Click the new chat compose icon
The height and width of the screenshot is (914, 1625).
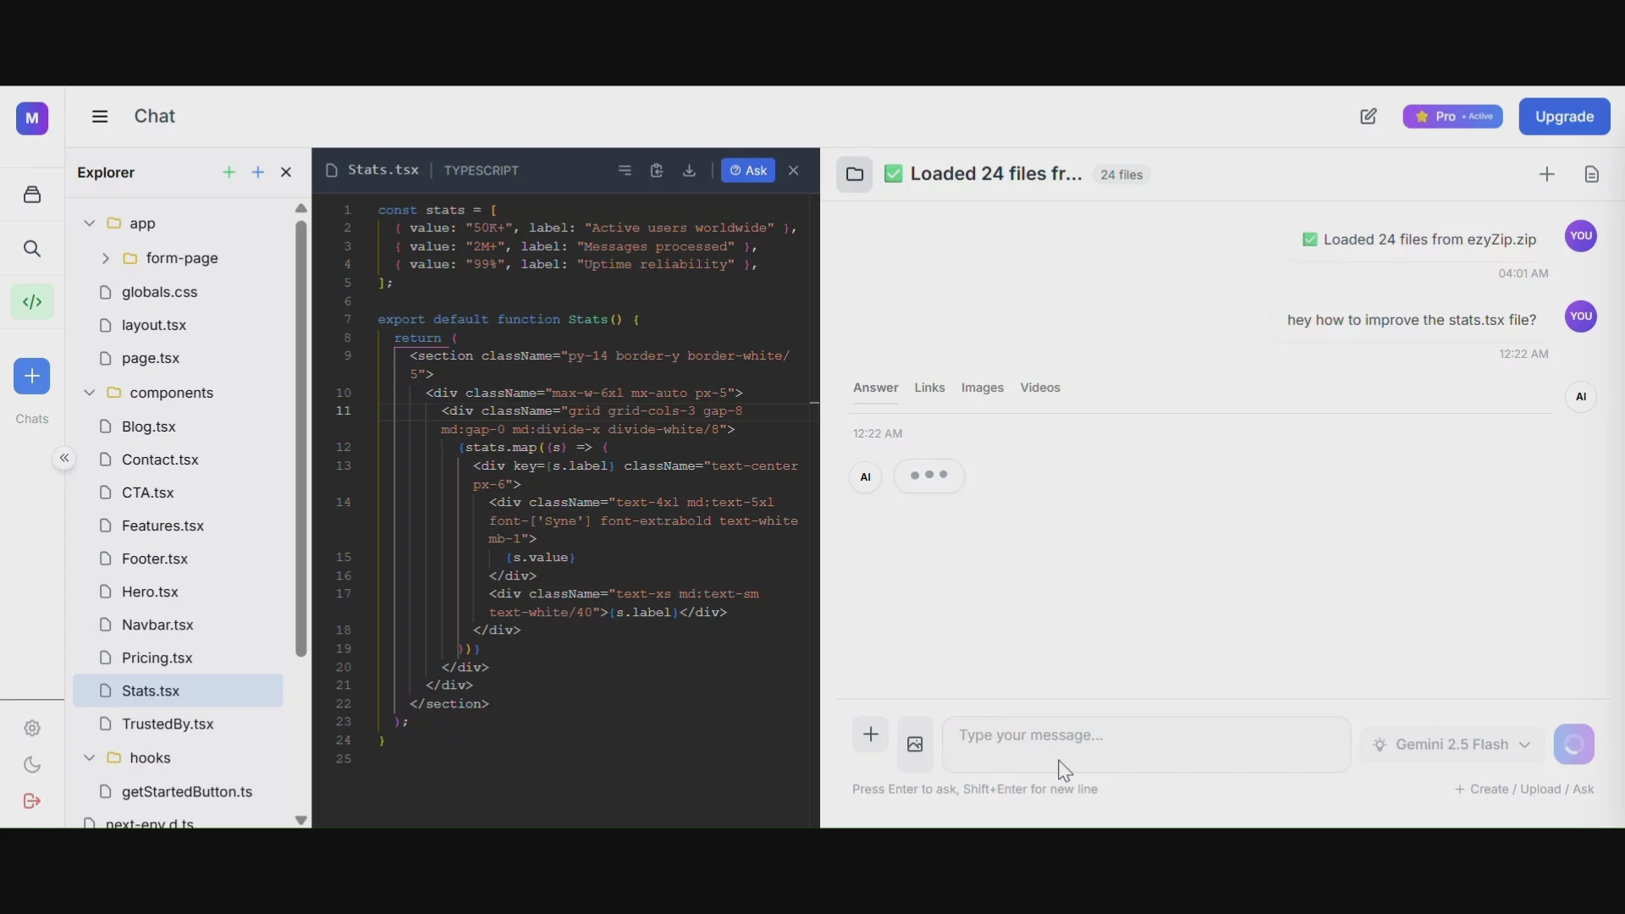tap(1369, 117)
